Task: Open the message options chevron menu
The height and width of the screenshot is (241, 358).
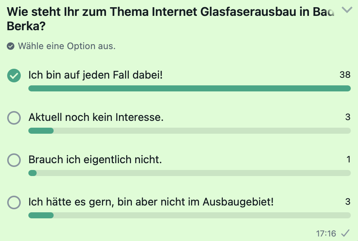Action: point(346,10)
